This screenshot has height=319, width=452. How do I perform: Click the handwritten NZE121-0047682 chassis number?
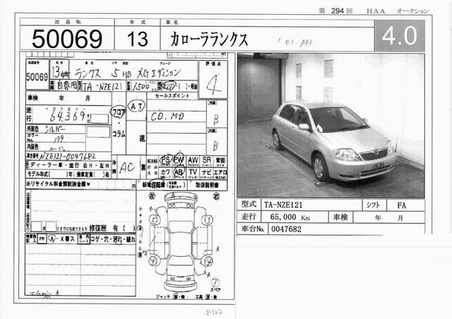click(x=68, y=157)
